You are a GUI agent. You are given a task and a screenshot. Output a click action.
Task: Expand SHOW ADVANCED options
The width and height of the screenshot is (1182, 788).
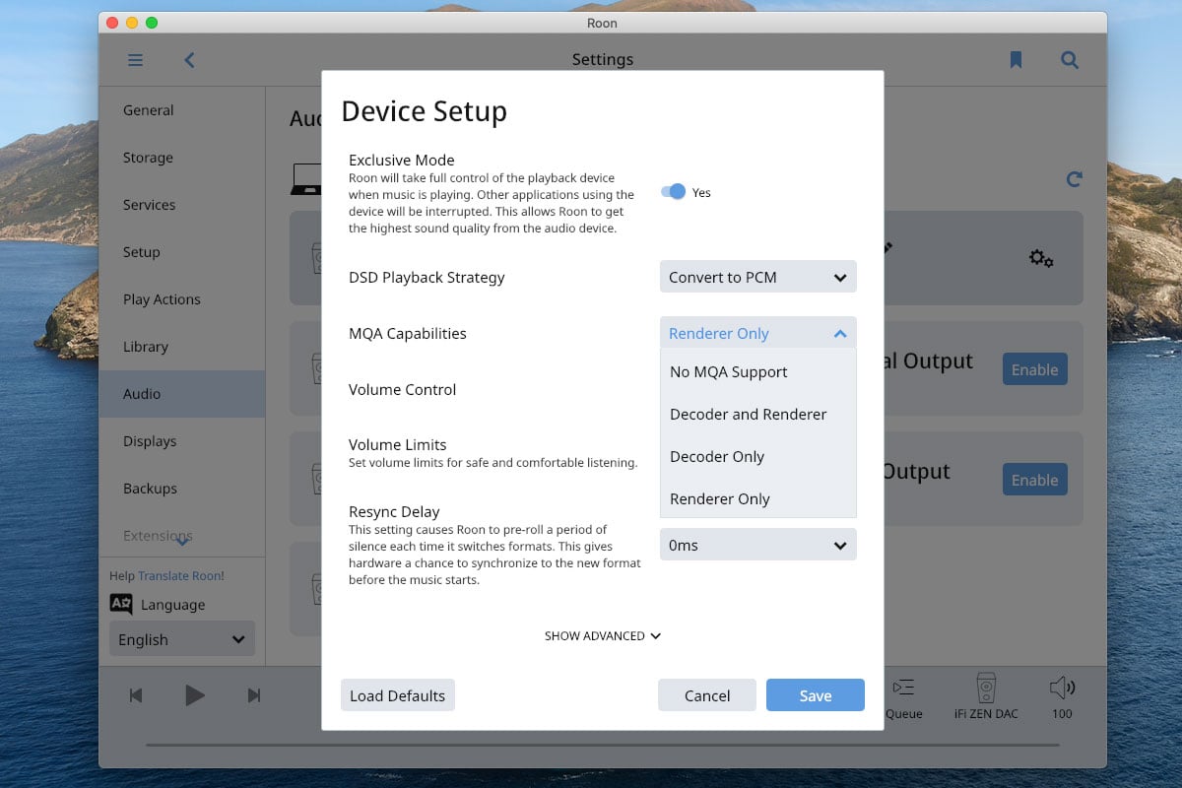pyautogui.click(x=603, y=636)
